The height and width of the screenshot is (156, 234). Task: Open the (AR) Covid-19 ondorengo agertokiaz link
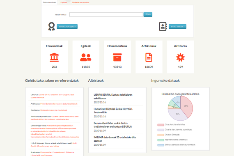click(54, 145)
